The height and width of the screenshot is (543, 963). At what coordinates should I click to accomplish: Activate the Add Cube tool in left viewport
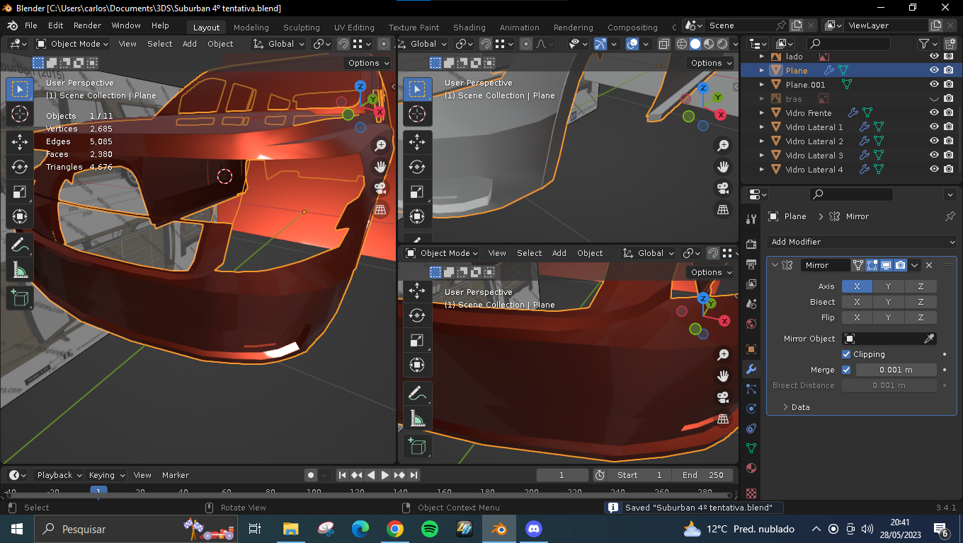(x=20, y=298)
